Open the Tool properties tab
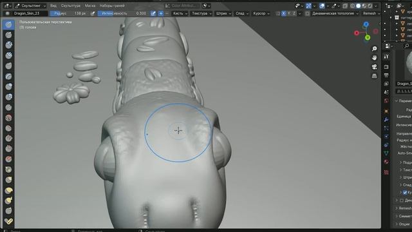This screenshot has width=412, height=232. pyautogui.click(x=386, y=57)
